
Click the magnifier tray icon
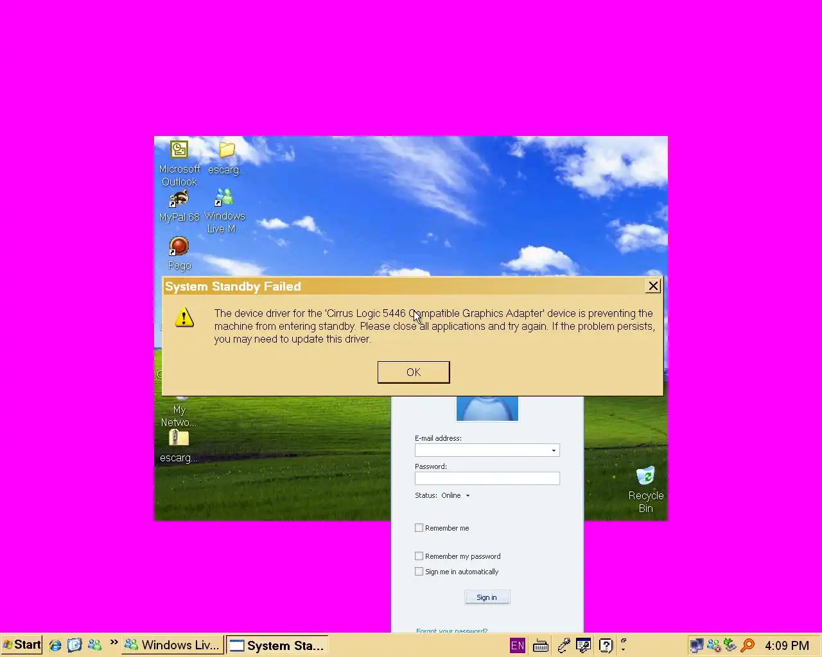[747, 645]
